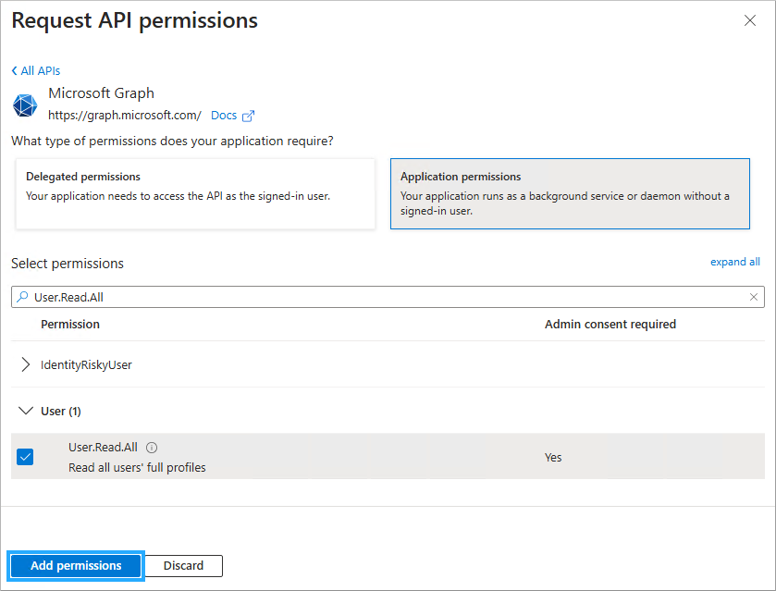
Task: Expand the IdentityRiskyUser permission group
Action: [x=25, y=364]
